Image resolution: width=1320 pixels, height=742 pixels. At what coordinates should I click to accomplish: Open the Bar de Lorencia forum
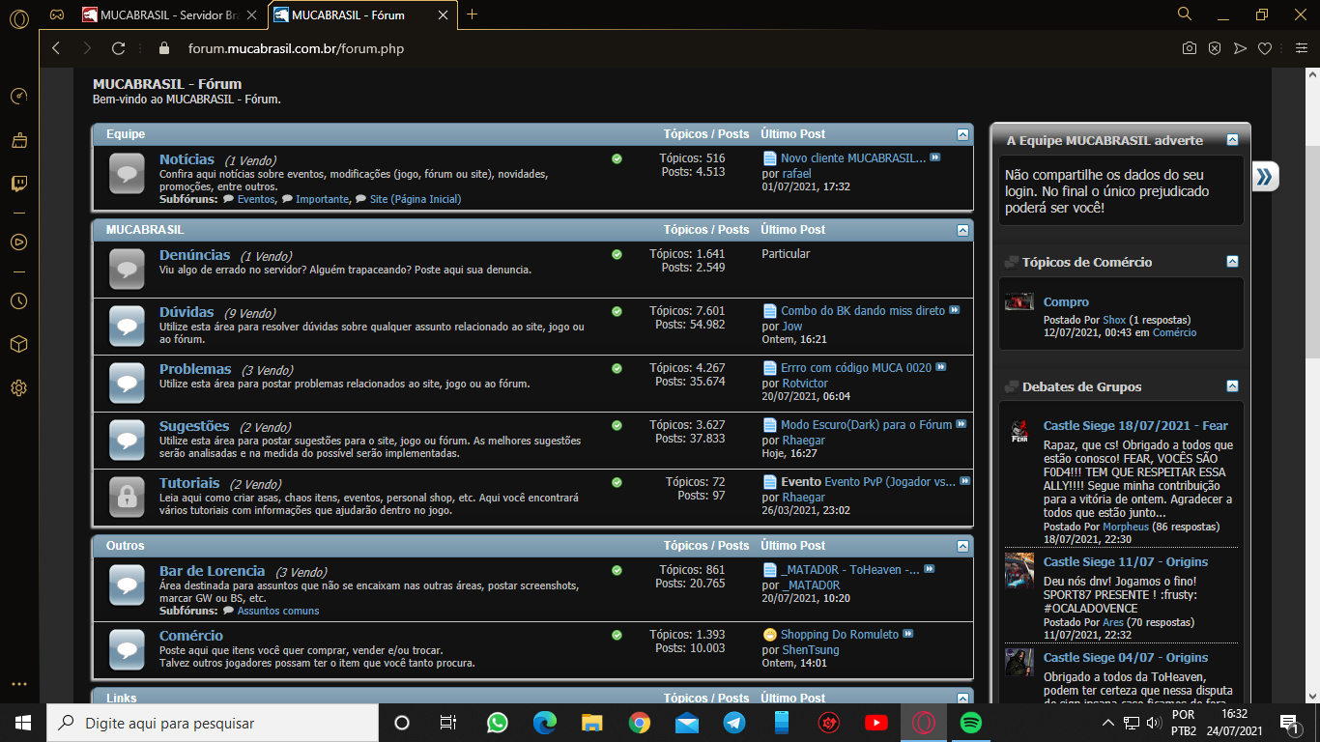[x=212, y=571]
